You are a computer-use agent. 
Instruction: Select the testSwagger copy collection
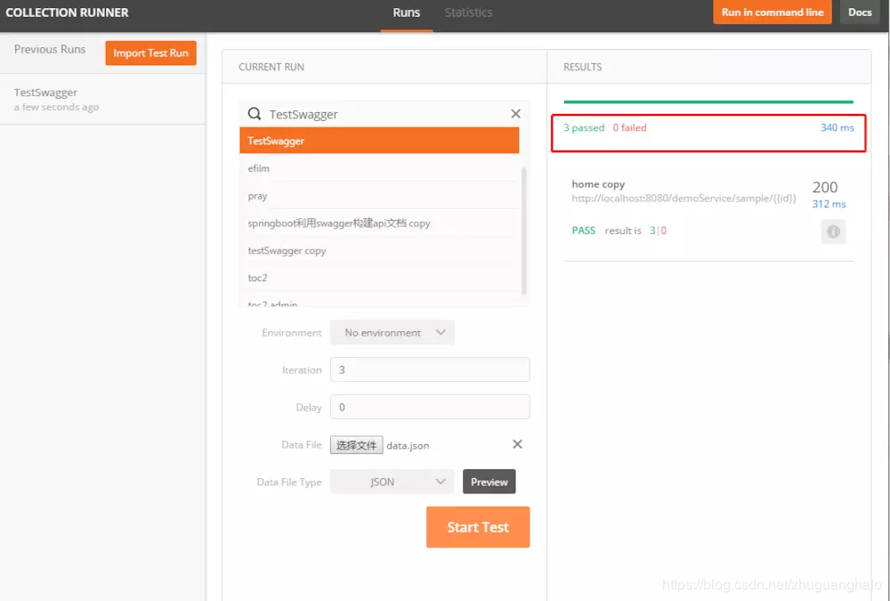pyautogui.click(x=379, y=250)
